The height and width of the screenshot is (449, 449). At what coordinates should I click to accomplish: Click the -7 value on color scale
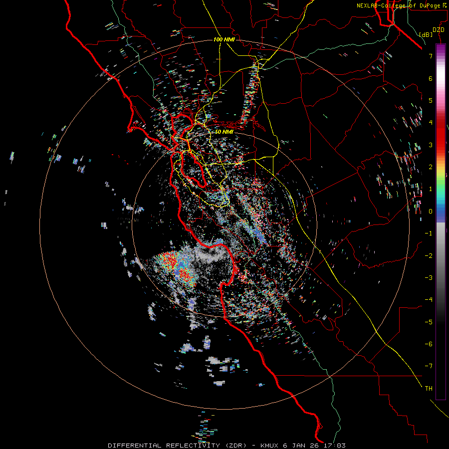pyautogui.click(x=429, y=366)
